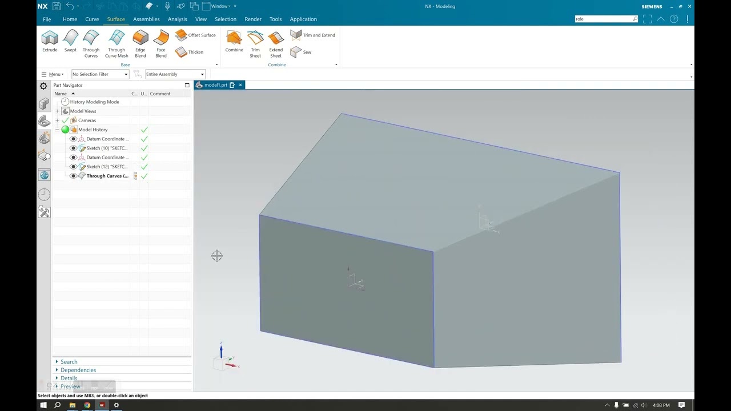Toggle visibility of Sketch (12)

[x=73, y=167]
